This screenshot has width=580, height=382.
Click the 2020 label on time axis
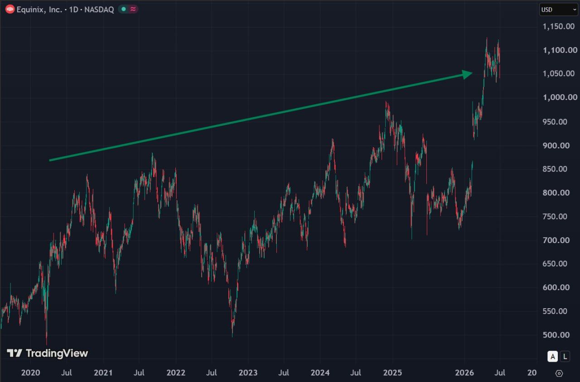pyautogui.click(x=31, y=372)
